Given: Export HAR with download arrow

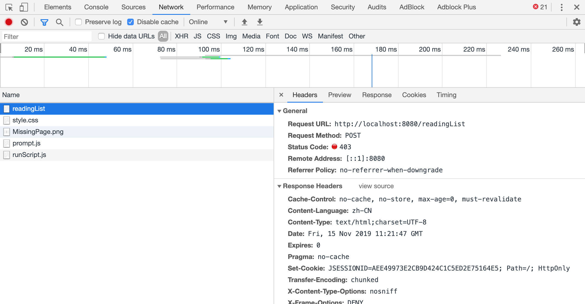Looking at the screenshot, I should point(260,22).
